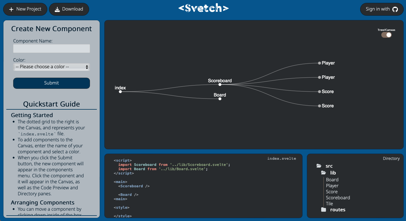Click the Board import line in code
406x221 pixels.
[163, 169]
